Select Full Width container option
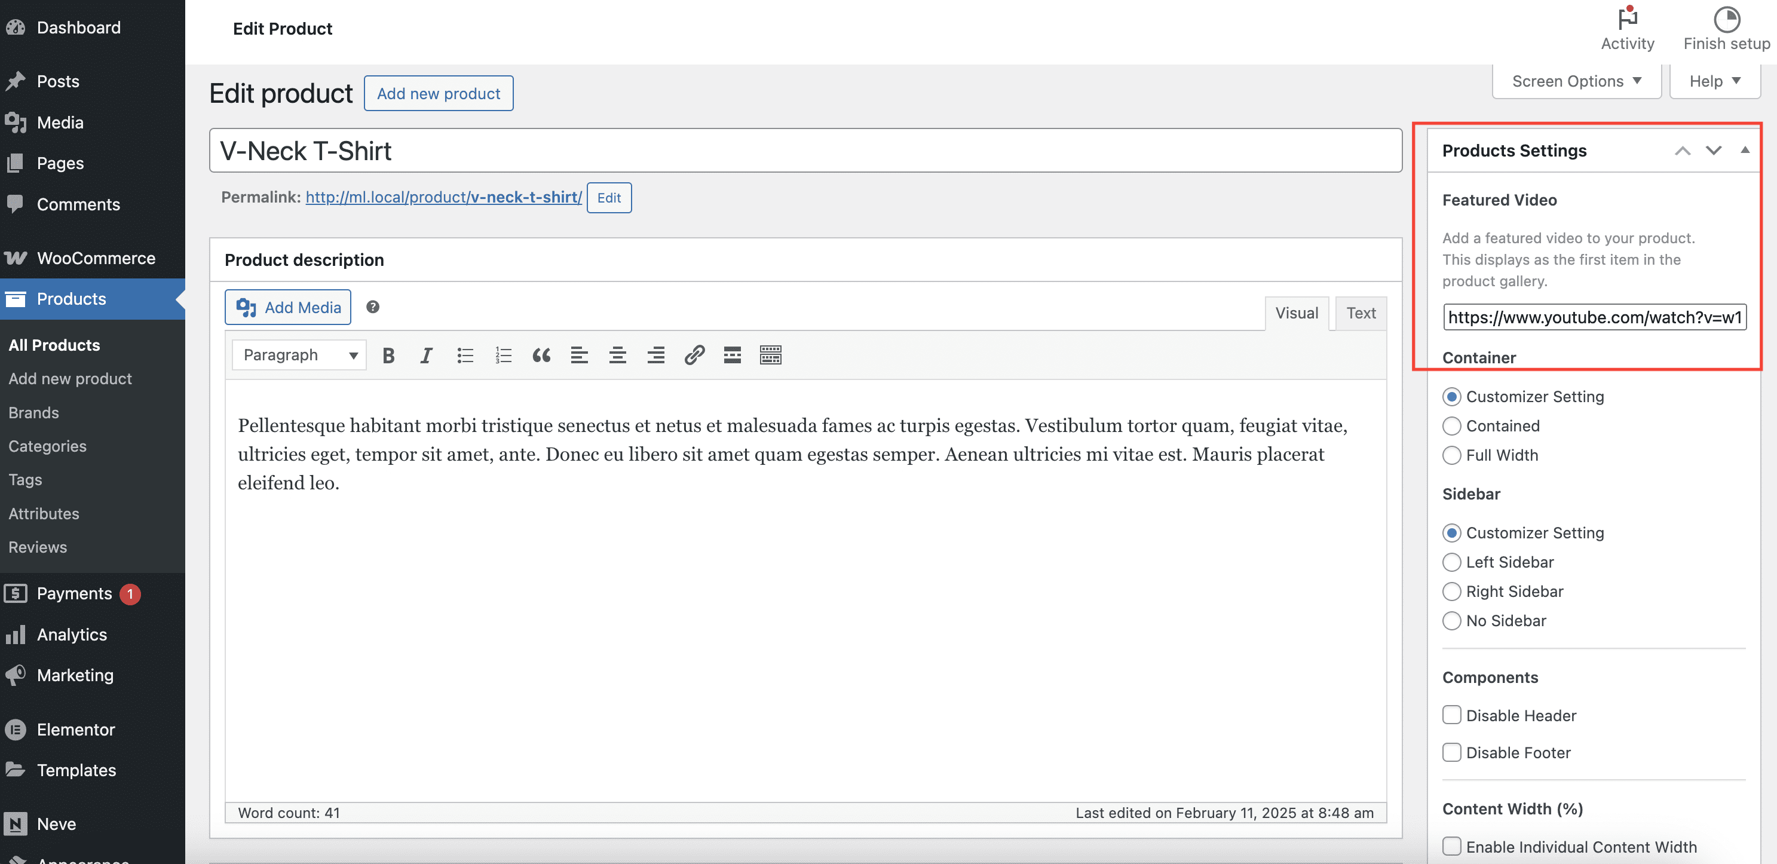1777x864 pixels. pyautogui.click(x=1452, y=455)
